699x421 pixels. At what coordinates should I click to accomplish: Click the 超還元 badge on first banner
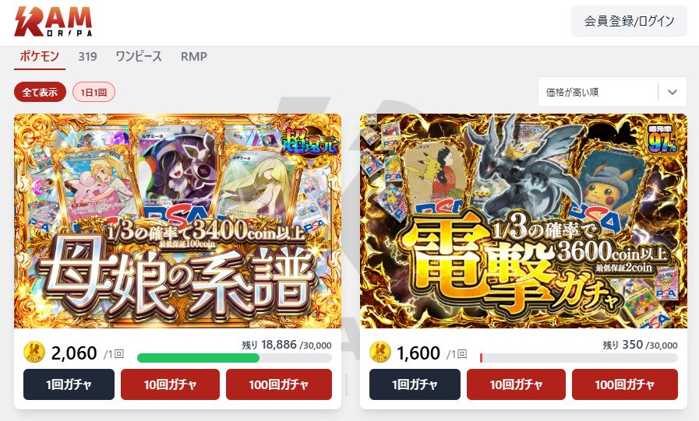click(310, 141)
